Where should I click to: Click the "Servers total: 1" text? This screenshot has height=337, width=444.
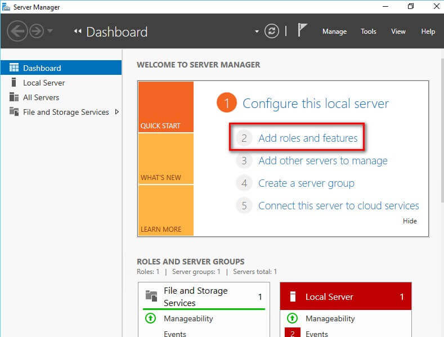coord(255,272)
